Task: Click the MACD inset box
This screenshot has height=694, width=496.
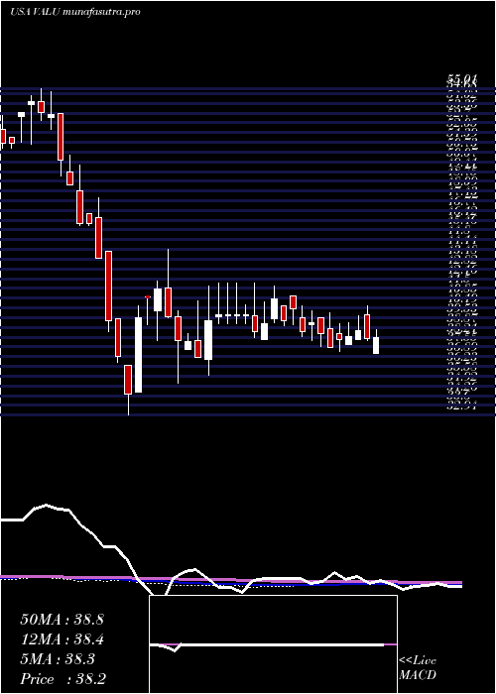Action: coord(273,644)
